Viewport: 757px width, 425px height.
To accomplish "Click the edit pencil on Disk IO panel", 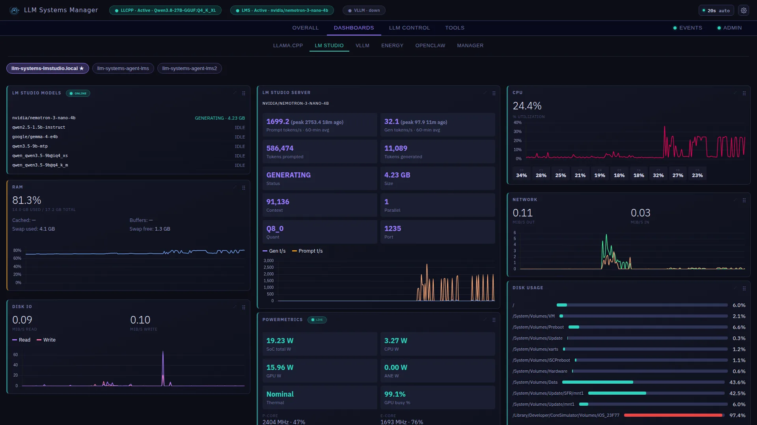I will coord(235,307).
